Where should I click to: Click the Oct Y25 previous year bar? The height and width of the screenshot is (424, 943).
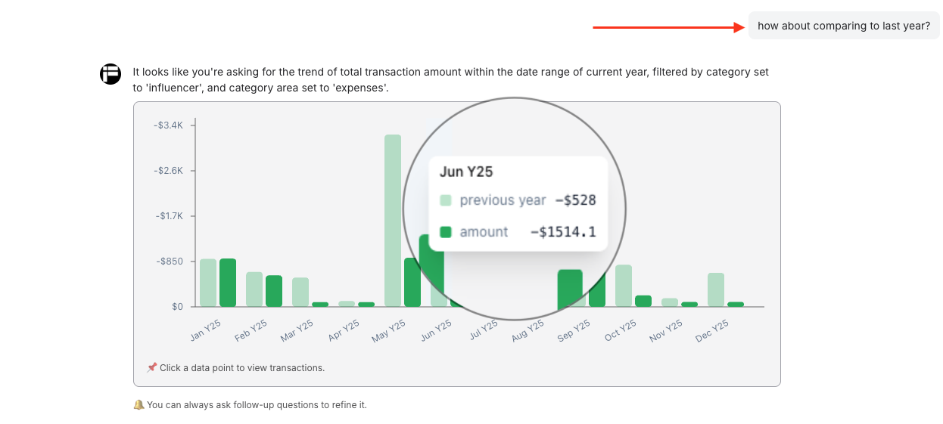(x=624, y=286)
